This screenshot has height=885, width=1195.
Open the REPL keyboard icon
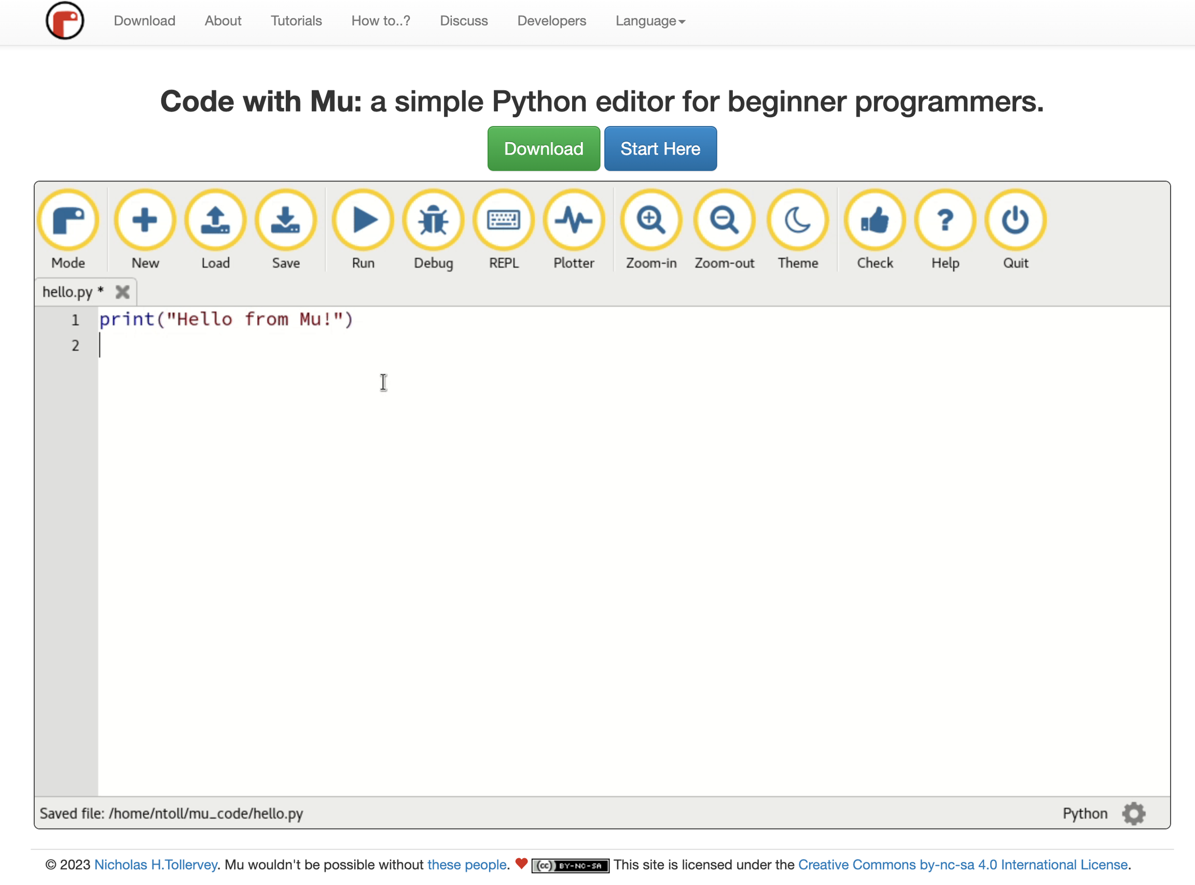pyautogui.click(x=504, y=220)
